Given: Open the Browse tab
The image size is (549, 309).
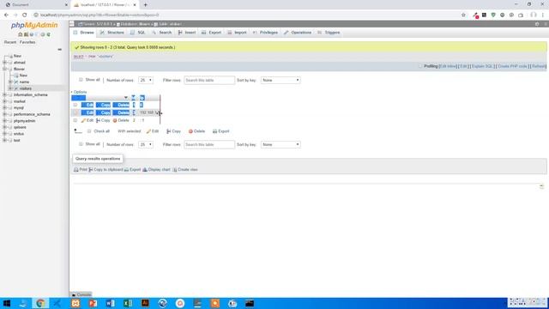Looking at the screenshot, I should point(84,33).
